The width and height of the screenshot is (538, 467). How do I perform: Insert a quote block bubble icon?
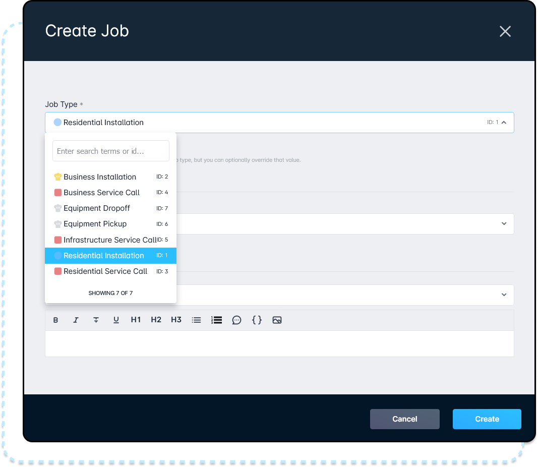coord(237,320)
